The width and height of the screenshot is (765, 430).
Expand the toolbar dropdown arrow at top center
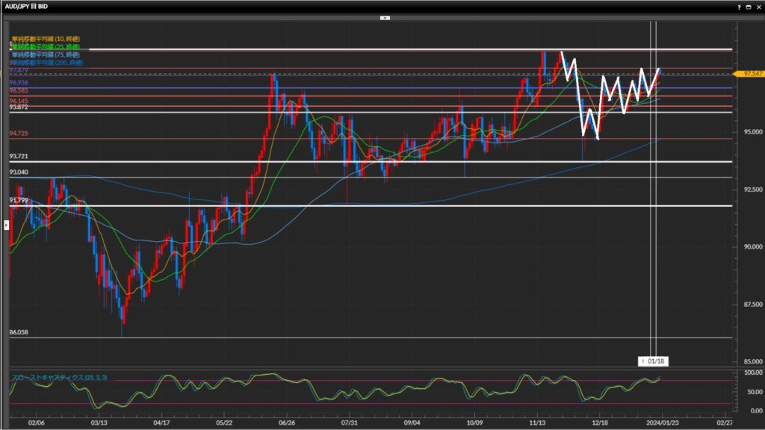(384, 16)
